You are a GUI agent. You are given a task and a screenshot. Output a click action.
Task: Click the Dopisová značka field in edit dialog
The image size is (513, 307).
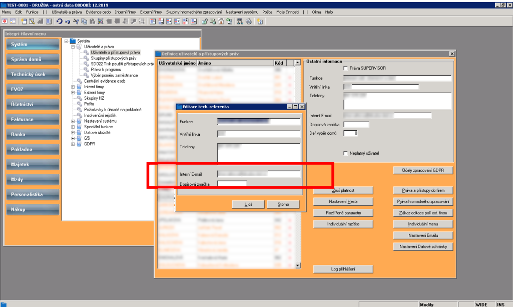click(x=232, y=184)
